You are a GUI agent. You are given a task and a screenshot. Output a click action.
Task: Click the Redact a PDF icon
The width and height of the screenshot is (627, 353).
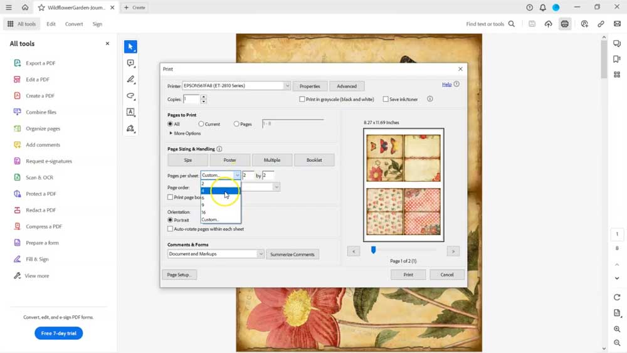tap(17, 210)
